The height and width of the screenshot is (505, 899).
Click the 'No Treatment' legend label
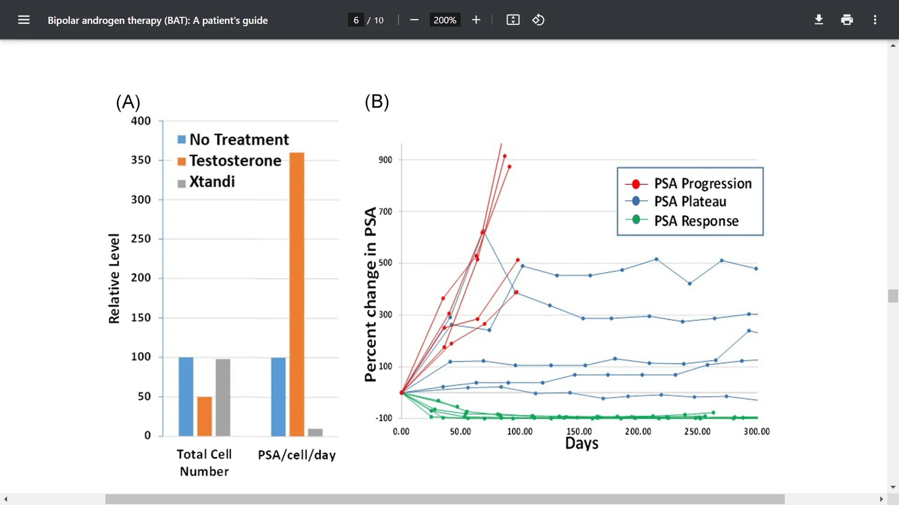239,139
